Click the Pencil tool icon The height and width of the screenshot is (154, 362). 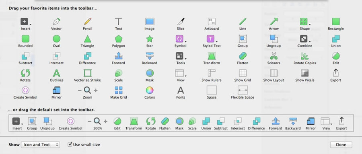point(88,22)
